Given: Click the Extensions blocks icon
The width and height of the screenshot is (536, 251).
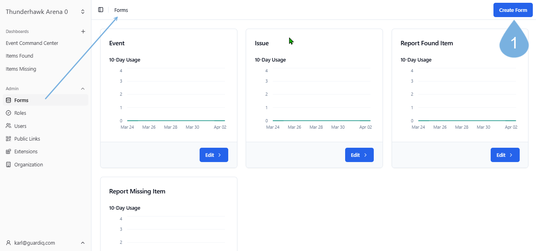Looking at the screenshot, I should point(8,152).
